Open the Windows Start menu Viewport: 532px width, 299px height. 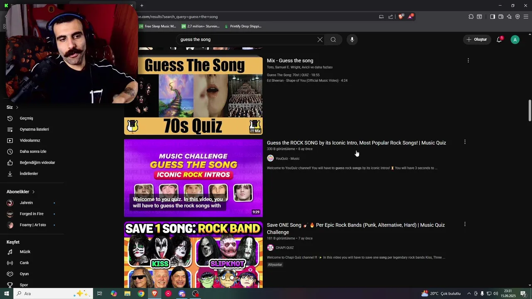click(6, 294)
